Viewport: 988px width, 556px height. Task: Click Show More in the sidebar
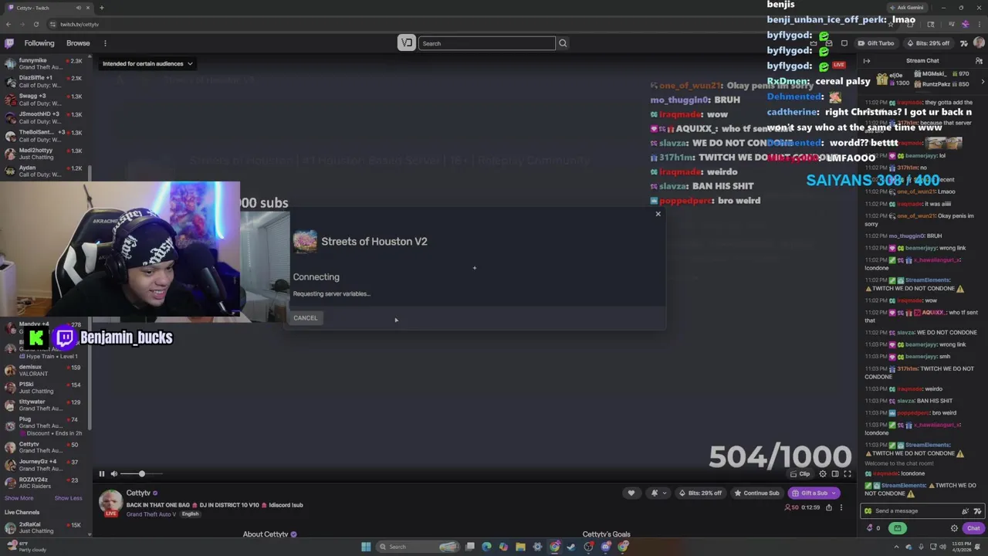[19, 498]
